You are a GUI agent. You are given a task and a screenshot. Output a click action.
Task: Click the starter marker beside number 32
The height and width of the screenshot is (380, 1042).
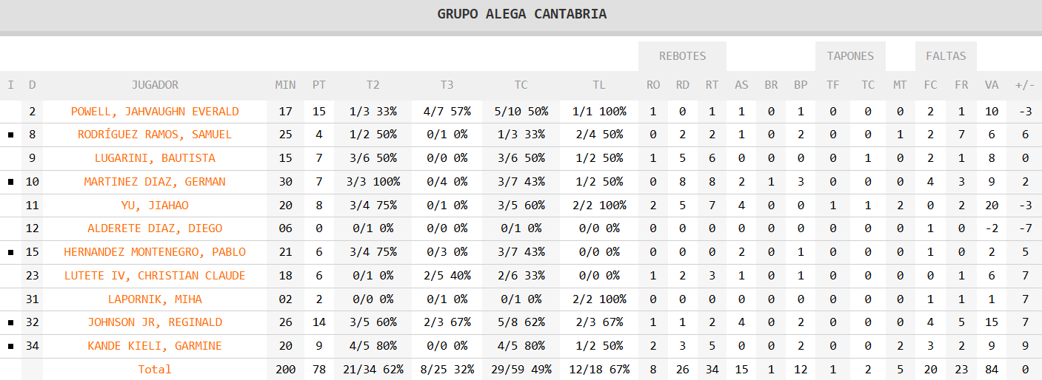click(10, 323)
